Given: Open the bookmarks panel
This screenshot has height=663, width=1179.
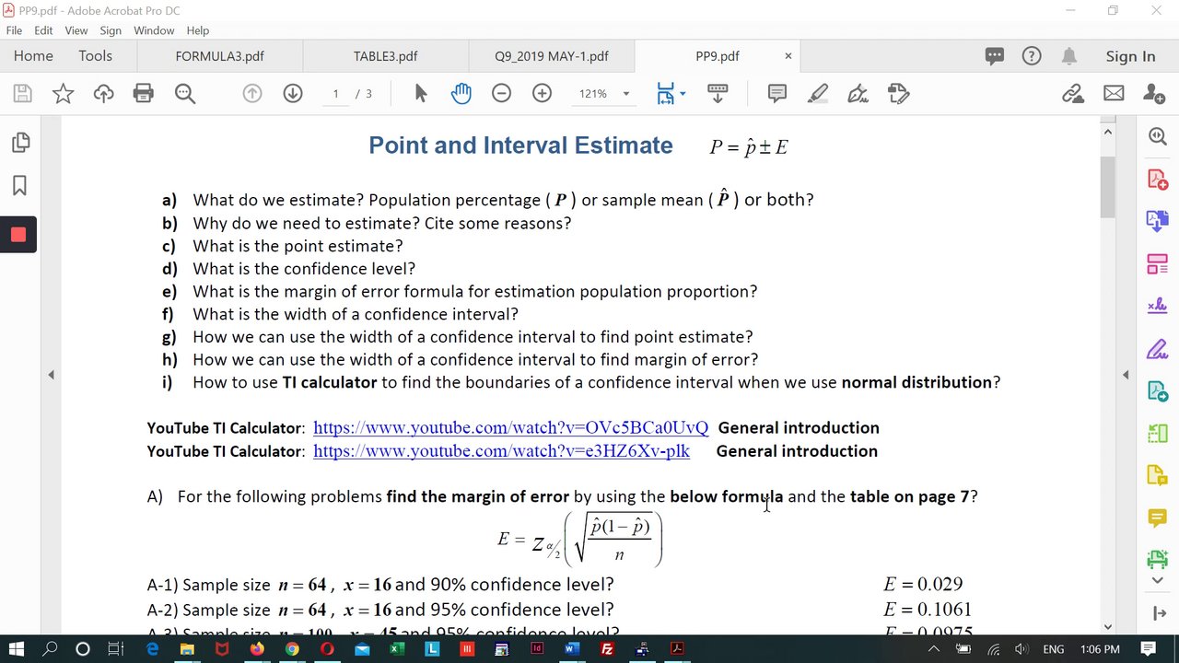Looking at the screenshot, I should click(19, 186).
